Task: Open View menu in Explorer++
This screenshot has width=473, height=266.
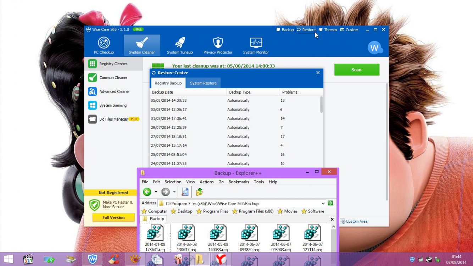Action: [x=190, y=182]
